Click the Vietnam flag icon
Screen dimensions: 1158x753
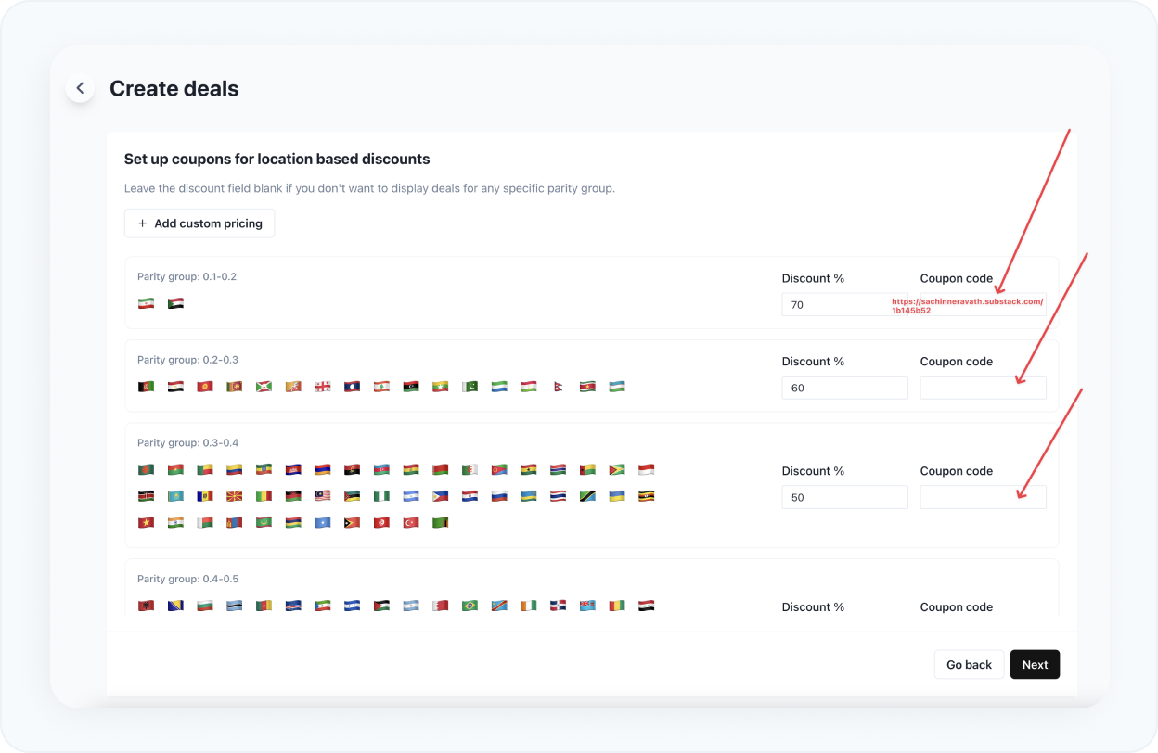(146, 521)
